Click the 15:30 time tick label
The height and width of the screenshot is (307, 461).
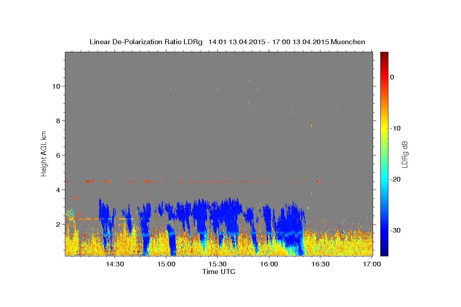tap(217, 264)
